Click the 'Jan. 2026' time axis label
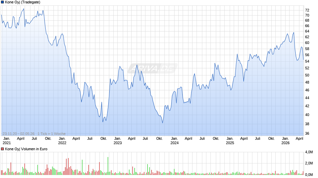 click(x=285, y=141)
